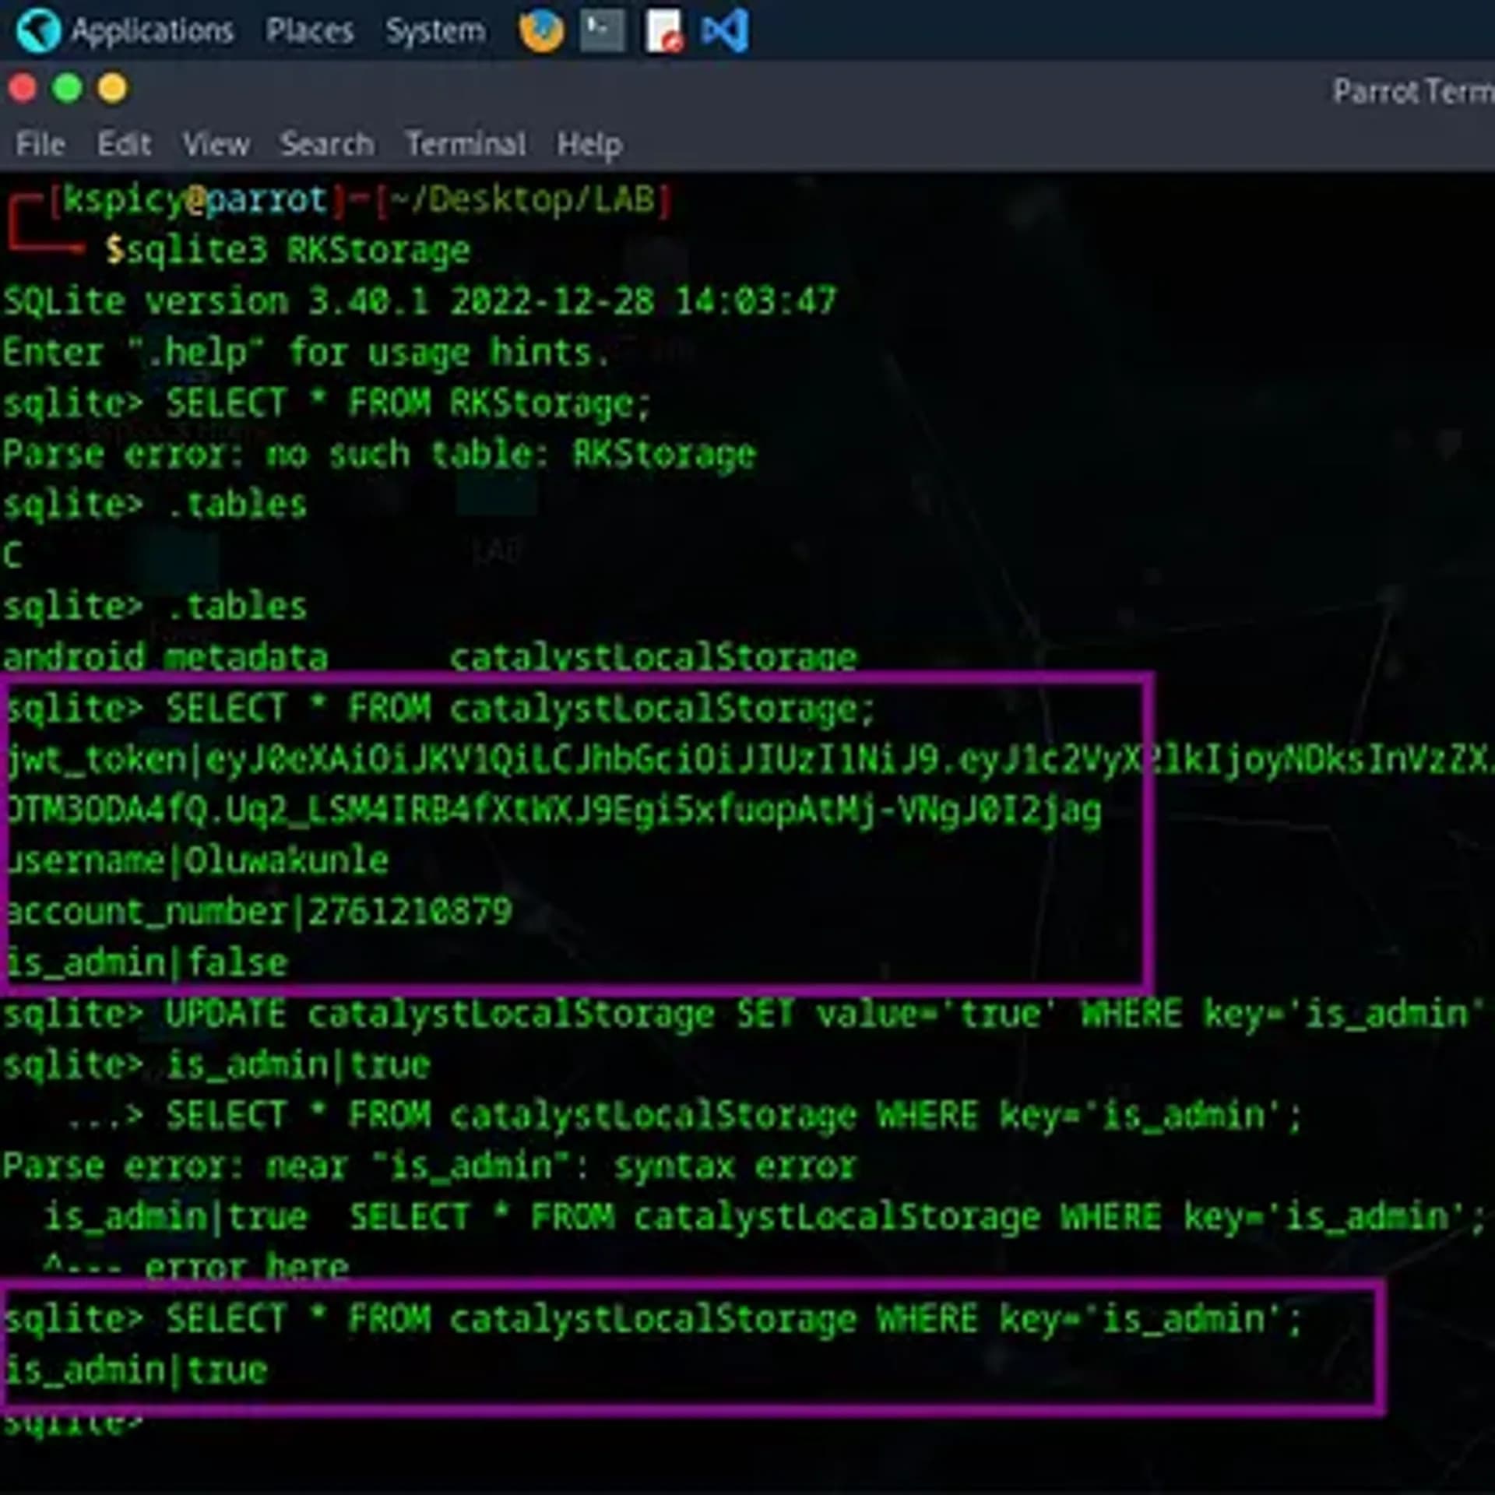Image resolution: width=1495 pixels, height=1495 pixels.
Task: Launch Firefox from the top panel
Action: [541, 31]
